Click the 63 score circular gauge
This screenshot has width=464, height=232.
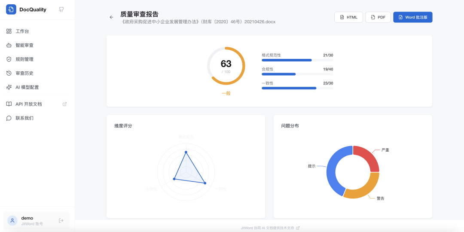(226, 66)
